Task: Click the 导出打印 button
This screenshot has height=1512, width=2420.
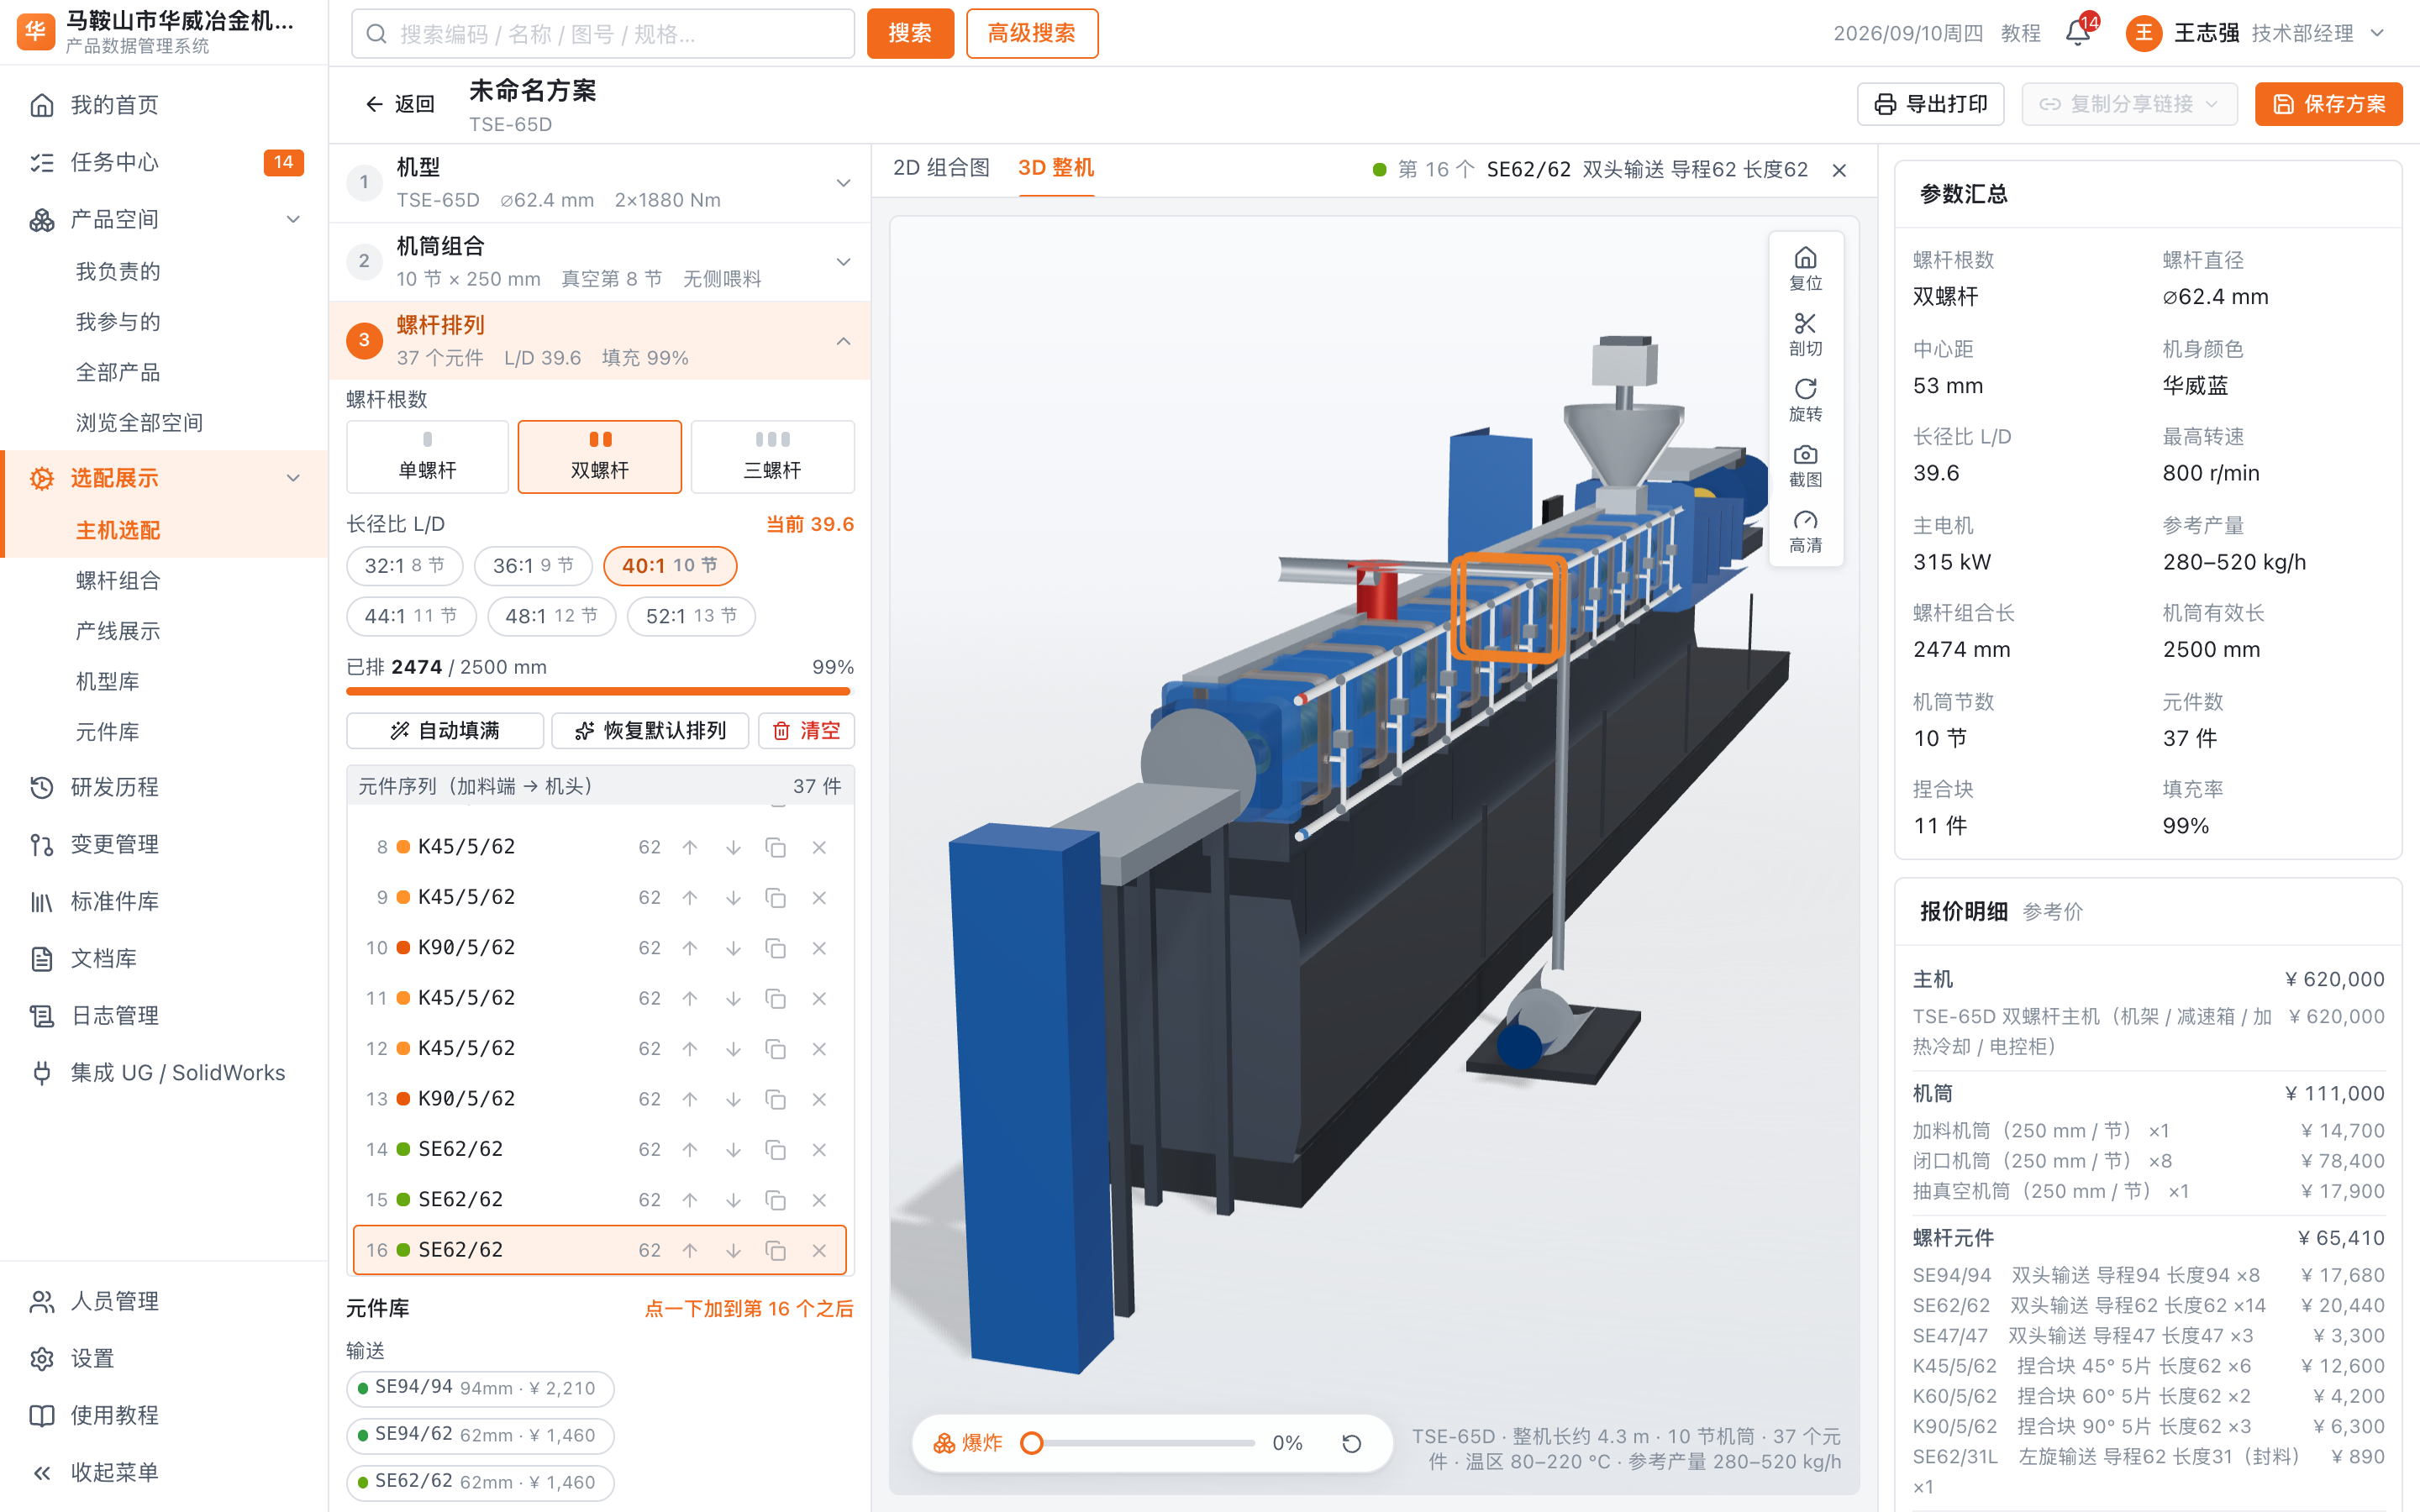Action: (1930, 104)
